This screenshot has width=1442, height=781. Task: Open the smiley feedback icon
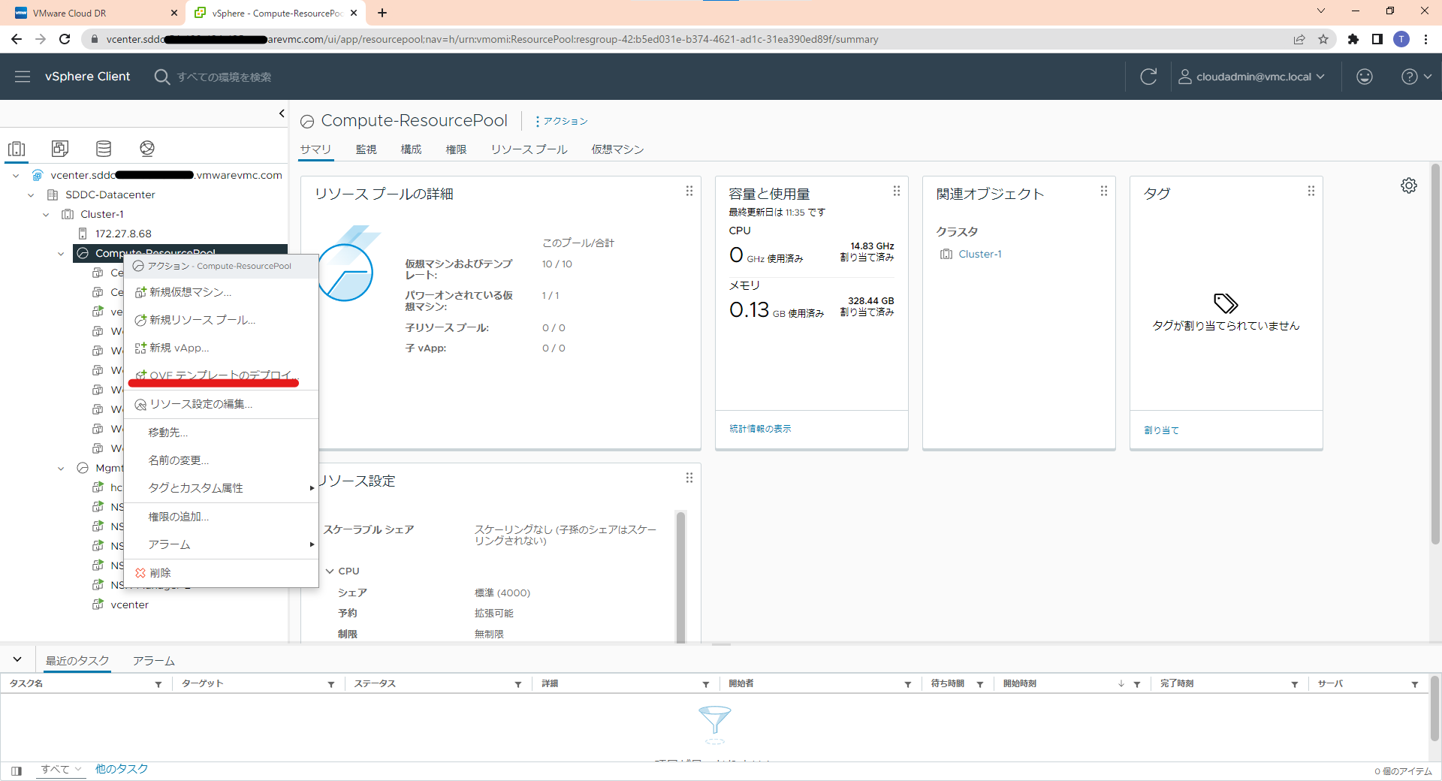[x=1365, y=77]
